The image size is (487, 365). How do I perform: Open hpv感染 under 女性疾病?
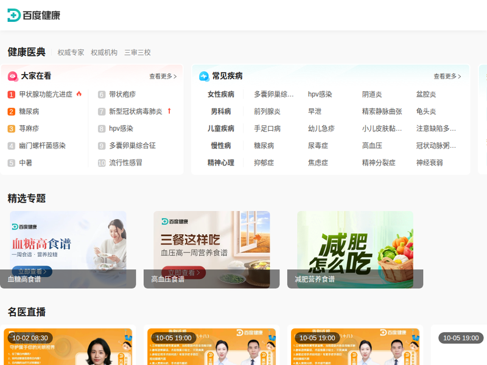tap(320, 94)
